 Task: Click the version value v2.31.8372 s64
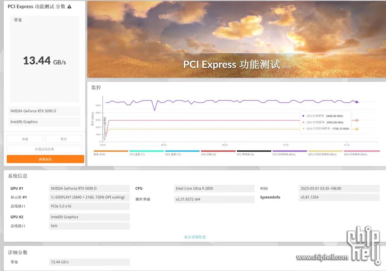tap(214, 199)
